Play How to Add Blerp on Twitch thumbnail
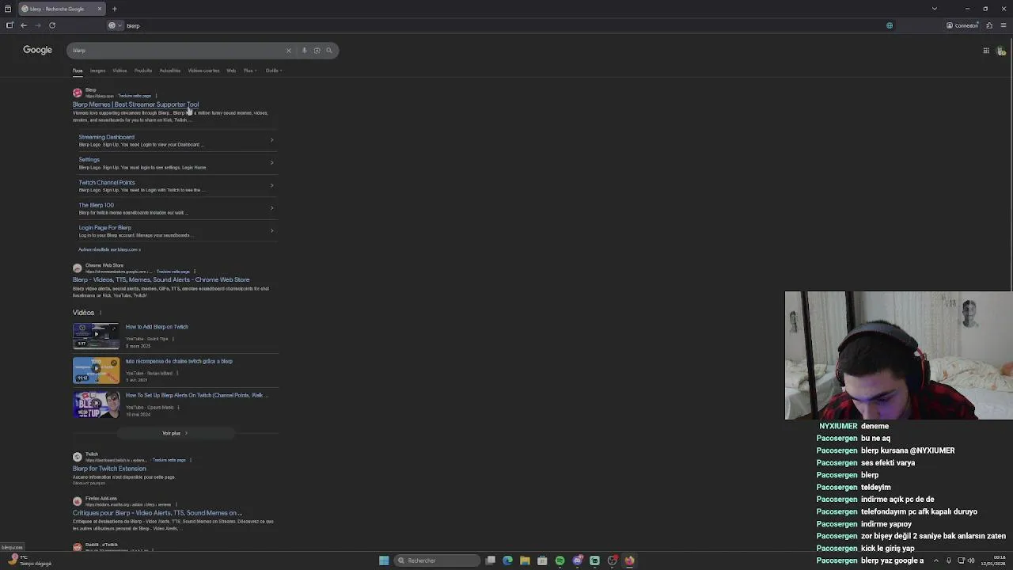1013x570 pixels. coord(96,335)
